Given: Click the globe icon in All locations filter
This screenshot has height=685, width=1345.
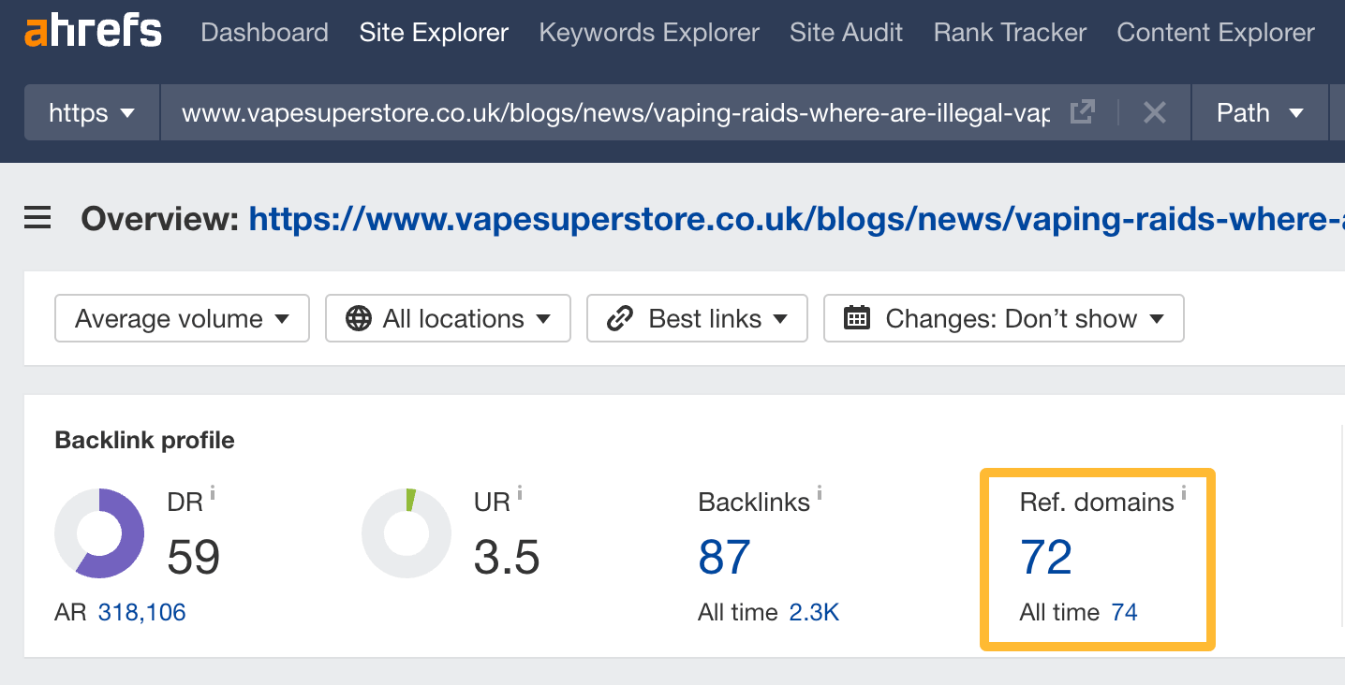Looking at the screenshot, I should 361,318.
